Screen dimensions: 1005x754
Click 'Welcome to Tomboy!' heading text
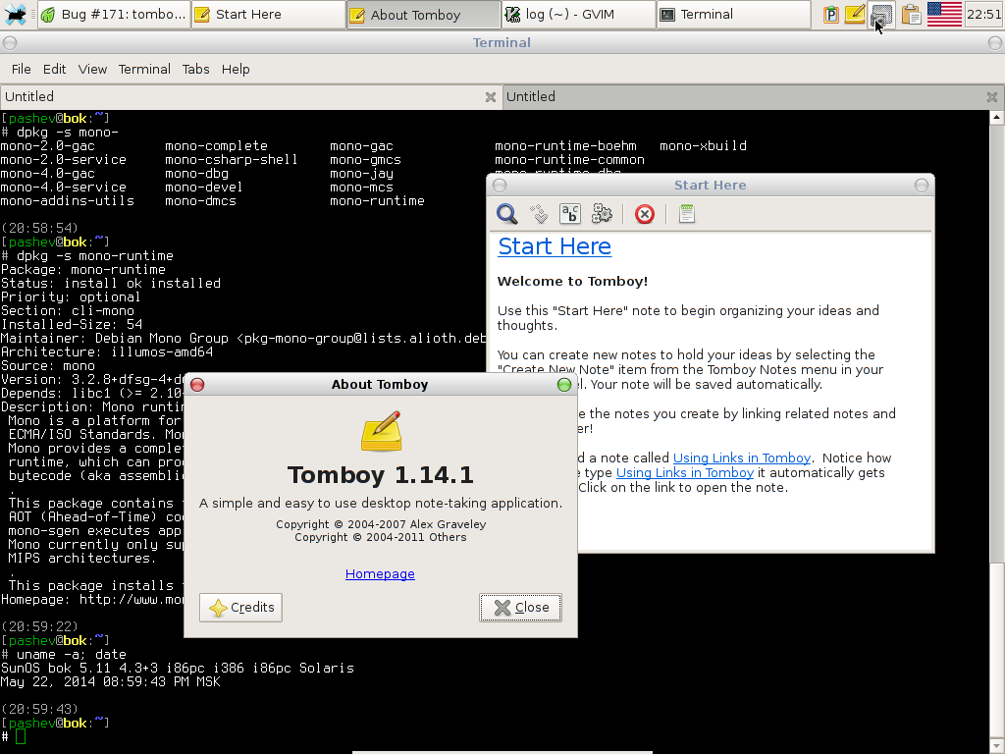tap(572, 282)
